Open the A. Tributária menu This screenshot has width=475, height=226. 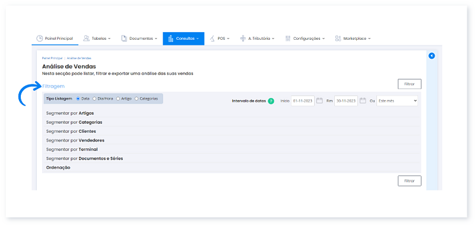257,39
